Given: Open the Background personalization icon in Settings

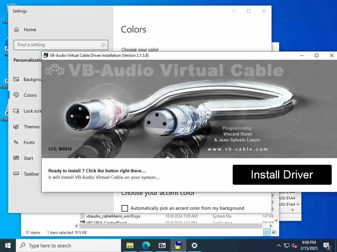Looking at the screenshot, I should [16, 79].
